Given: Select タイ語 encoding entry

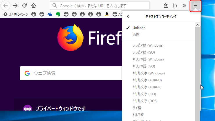Looking at the screenshot, I should click(158, 108).
